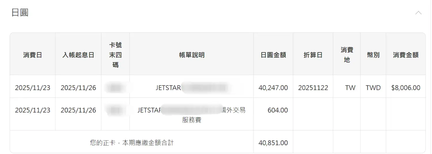
Task: Click the 日圓 section heading
Action: pyautogui.click(x=20, y=13)
